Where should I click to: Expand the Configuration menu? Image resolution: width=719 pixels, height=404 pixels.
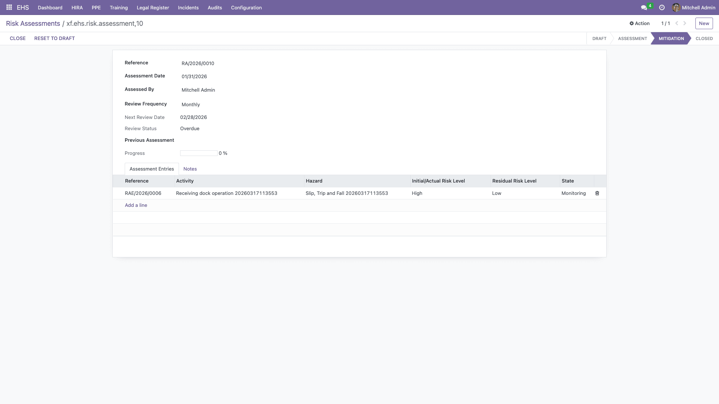coord(246,7)
